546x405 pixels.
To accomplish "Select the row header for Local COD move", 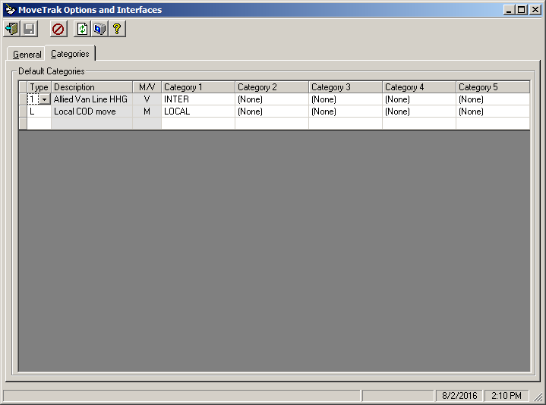I will pyautogui.click(x=23, y=111).
